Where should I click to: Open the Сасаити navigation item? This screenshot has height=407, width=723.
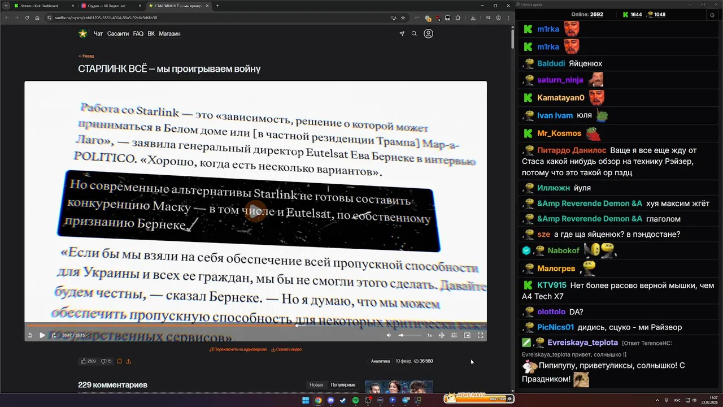[118, 34]
